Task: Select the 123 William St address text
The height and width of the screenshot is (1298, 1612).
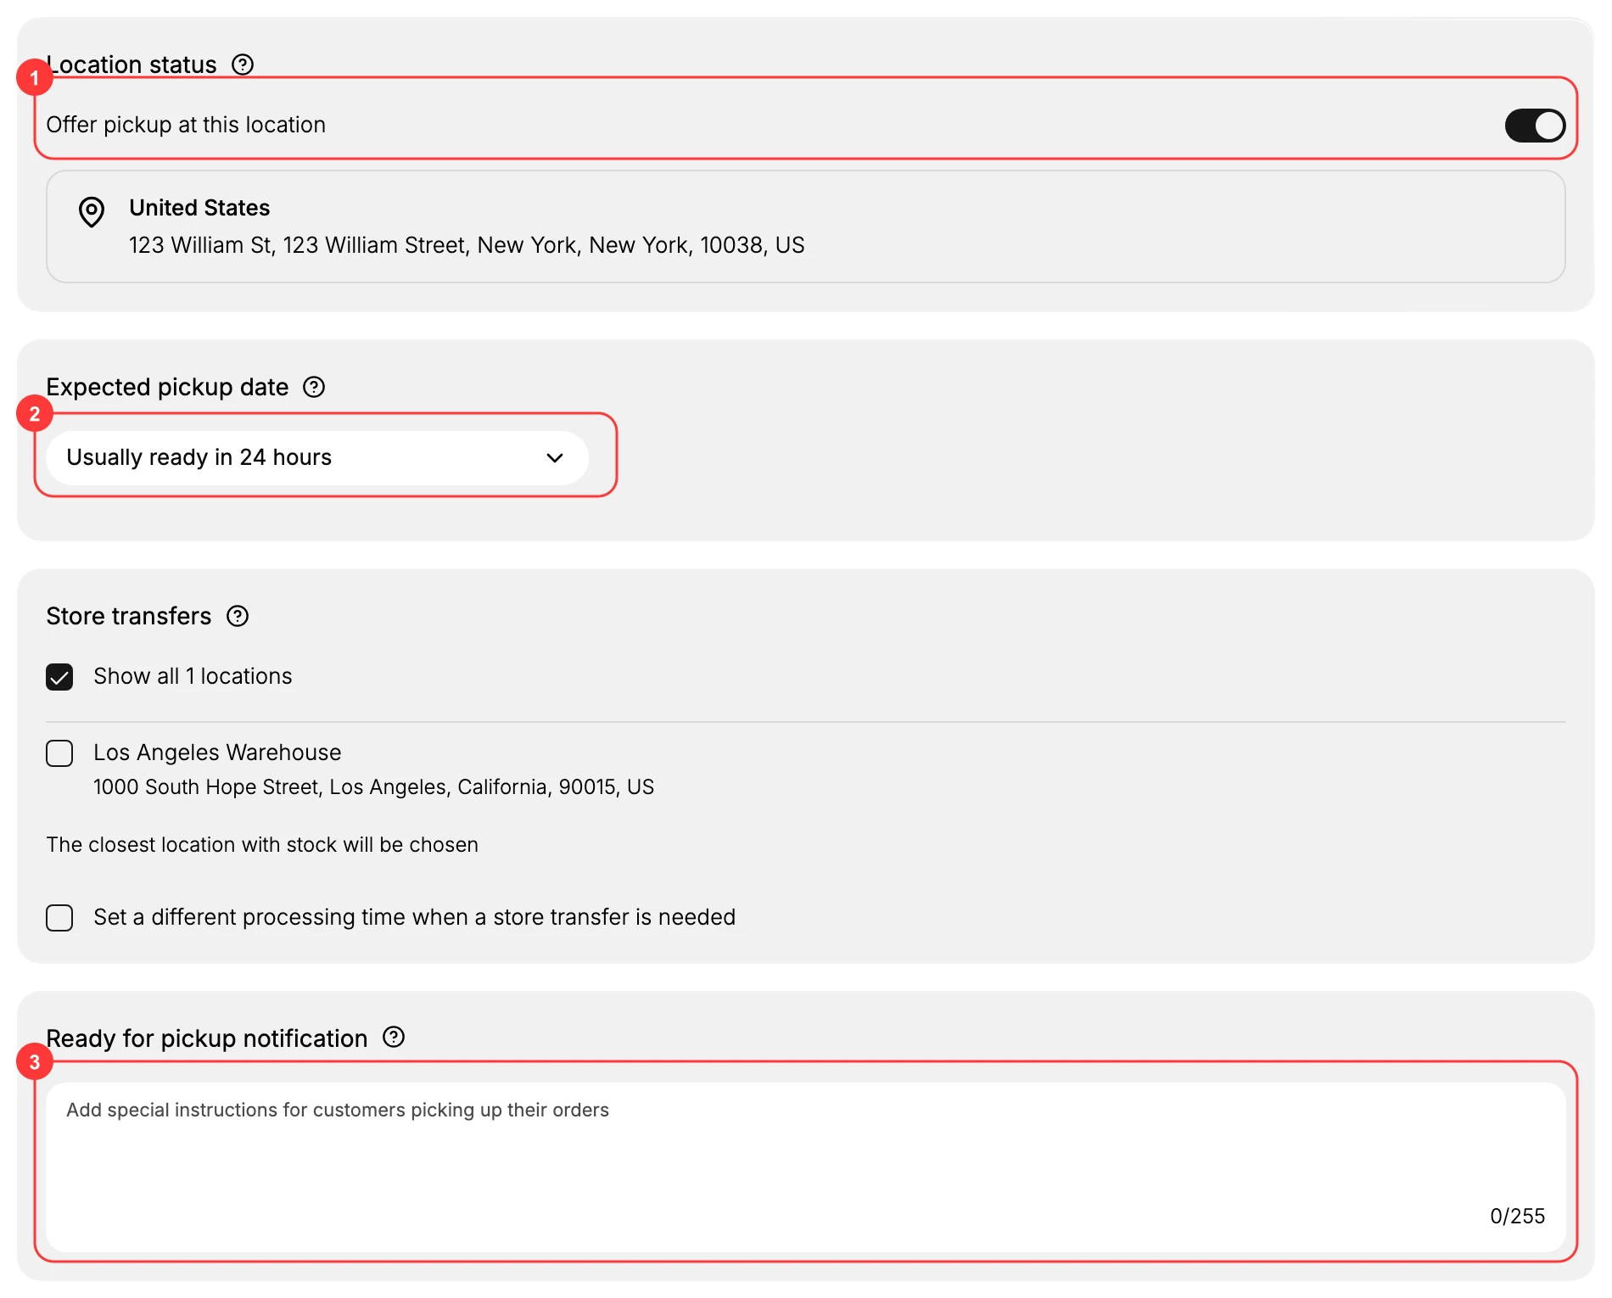Action: pyautogui.click(x=467, y=245)
